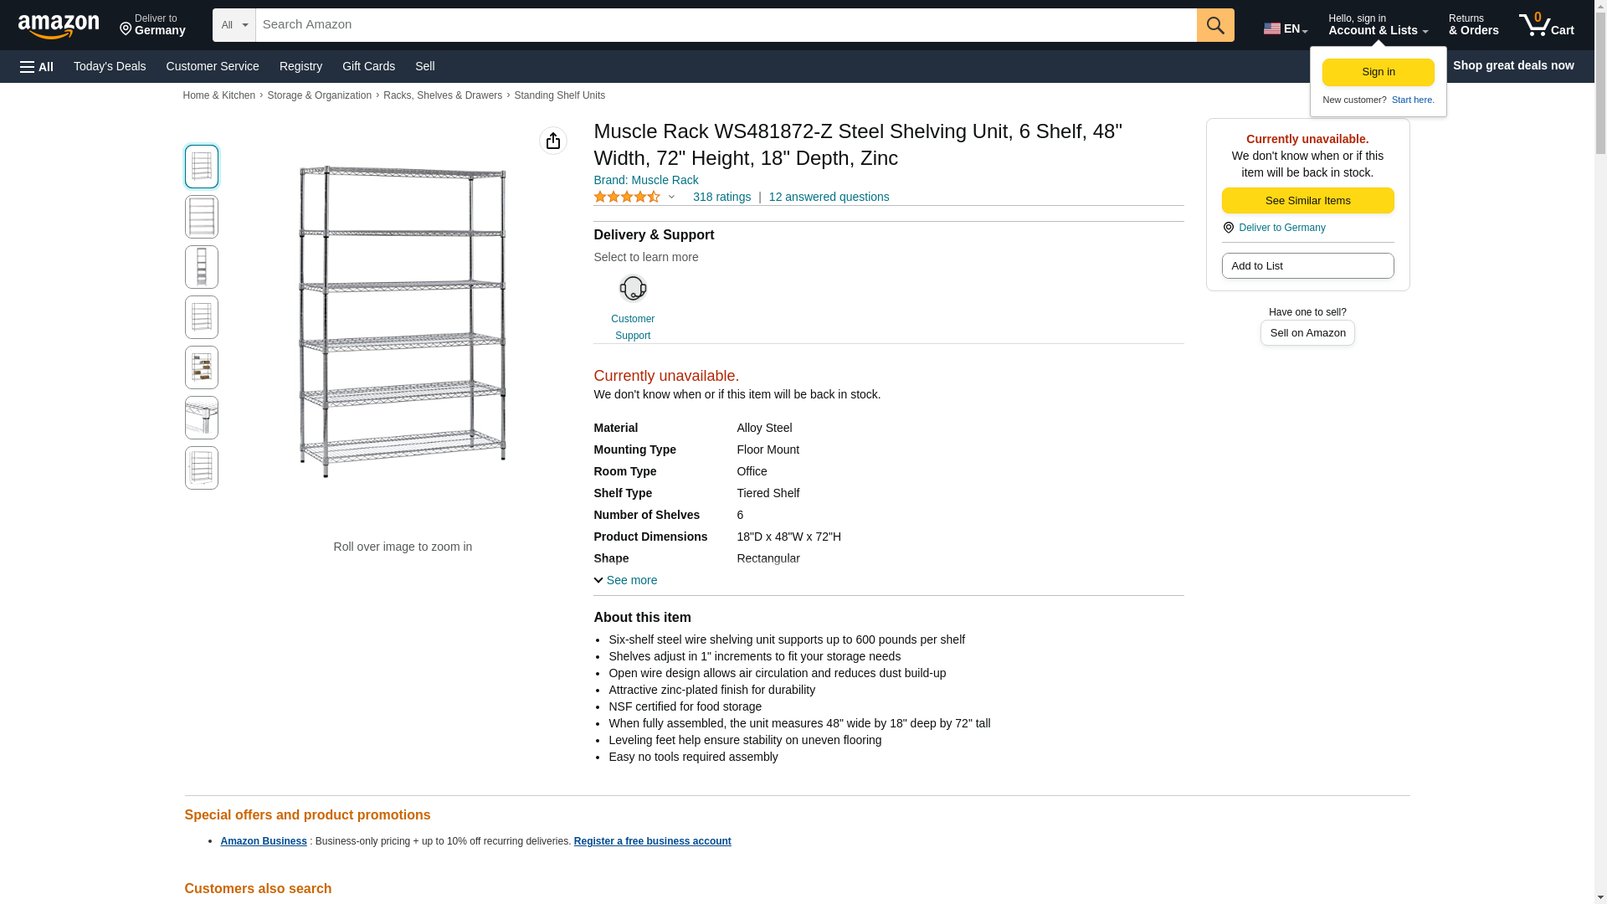
Task: Open the shopping cart icon
Action: click(x=1546, y=25)
